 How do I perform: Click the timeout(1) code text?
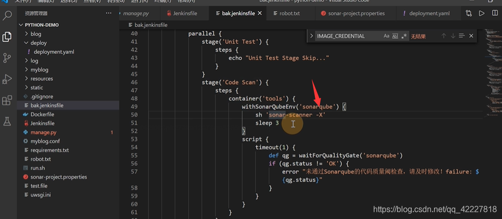coord(272,148)
